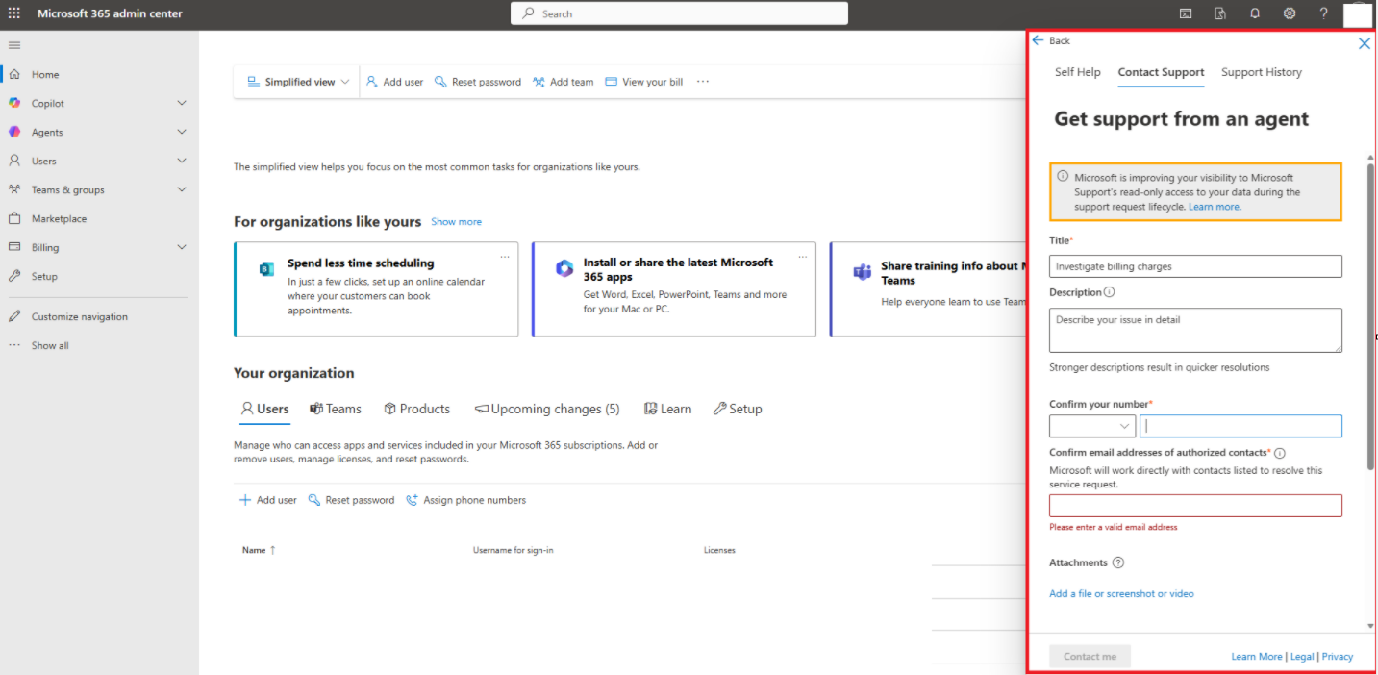This screenshot has height=675, width=1378.
Task: Open Cloud Shell icon in the top bar
Action: pyautogui.click(x=1186, y=13)
